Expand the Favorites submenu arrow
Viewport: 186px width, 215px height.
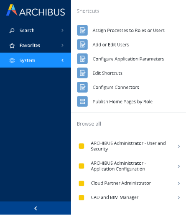pyautogui.click(x=62, y=45)
